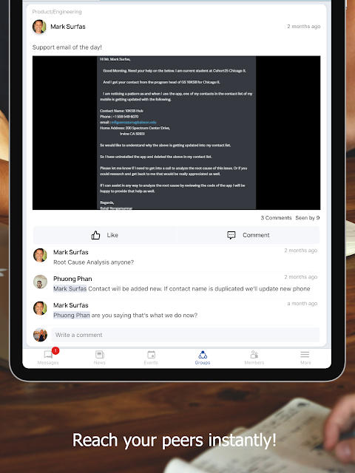Click the Comment button label

point(256,235)
